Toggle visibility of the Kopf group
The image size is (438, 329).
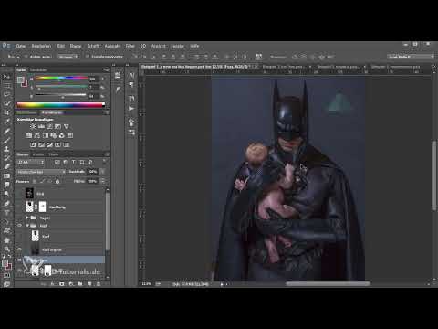(19, 226)
